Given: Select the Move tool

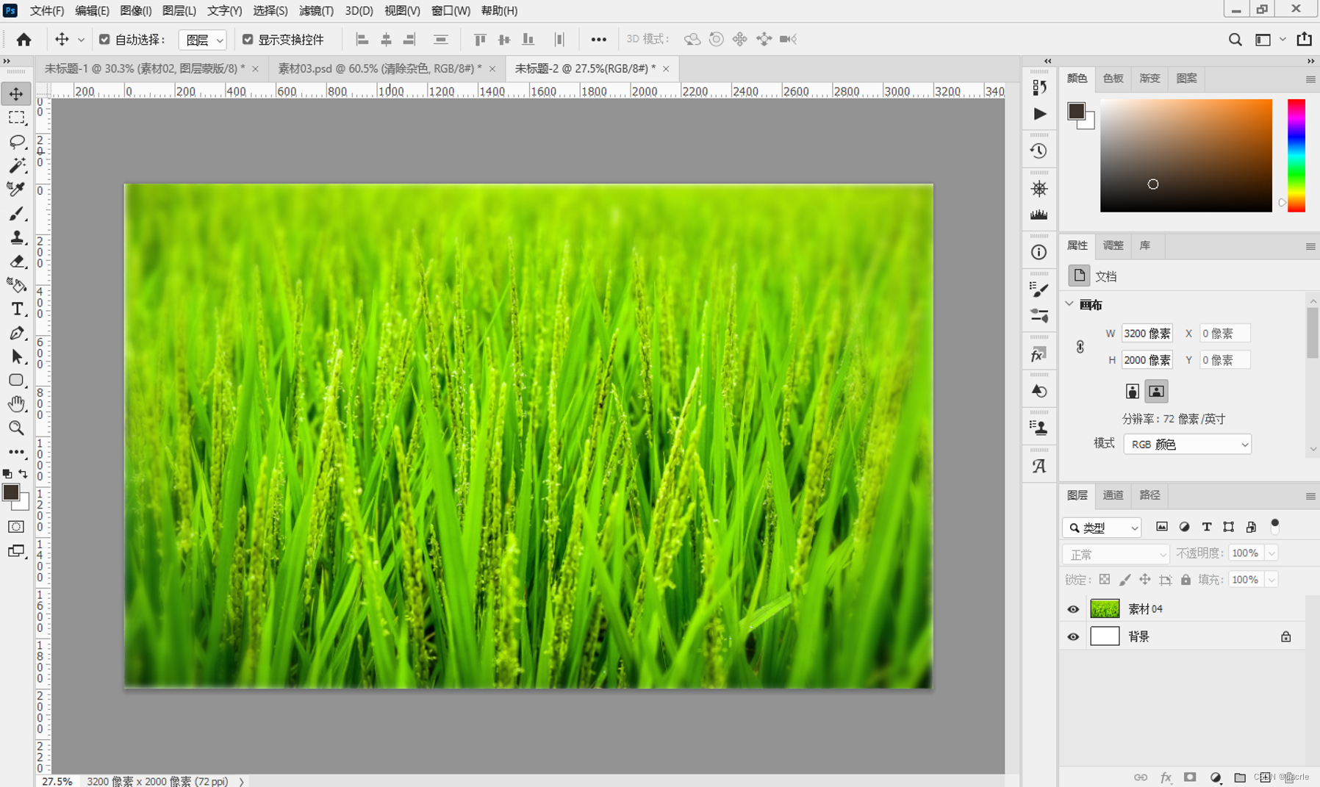Looking at the screenshot, I should click(16, 94).
